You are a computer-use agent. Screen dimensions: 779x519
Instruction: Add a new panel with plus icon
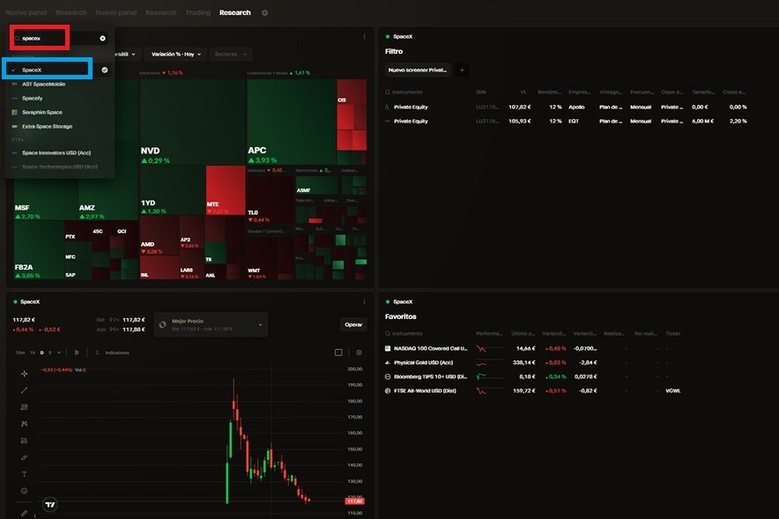click(264, 13)
